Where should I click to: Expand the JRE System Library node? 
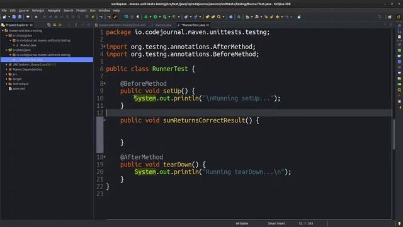coord(7,64)
